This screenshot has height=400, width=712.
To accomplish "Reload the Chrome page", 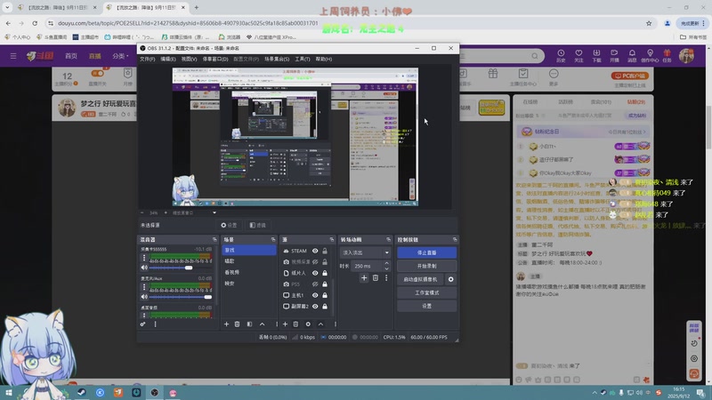I will (35, 23).
